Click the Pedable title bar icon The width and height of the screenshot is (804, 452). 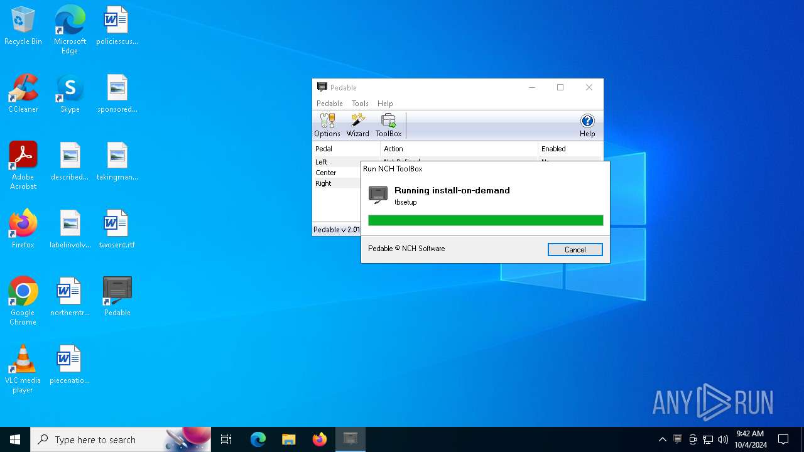click(x=322, y=87)
